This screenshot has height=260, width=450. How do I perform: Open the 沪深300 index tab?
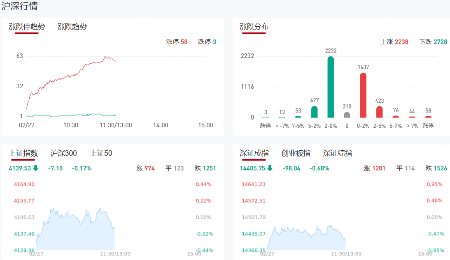[x=63, y=153]
